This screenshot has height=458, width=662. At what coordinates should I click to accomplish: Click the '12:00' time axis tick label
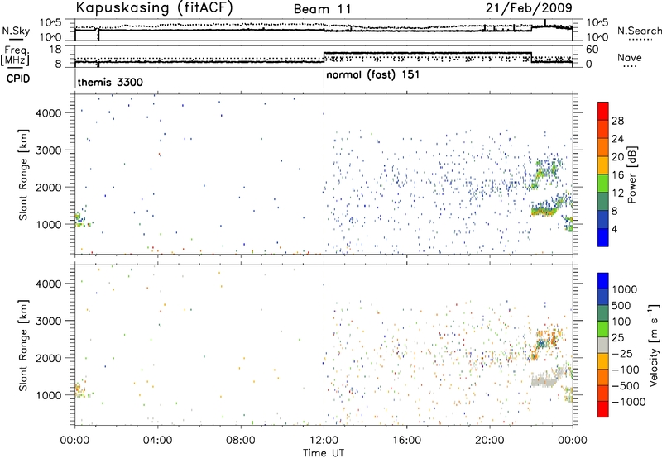(324, 441)
